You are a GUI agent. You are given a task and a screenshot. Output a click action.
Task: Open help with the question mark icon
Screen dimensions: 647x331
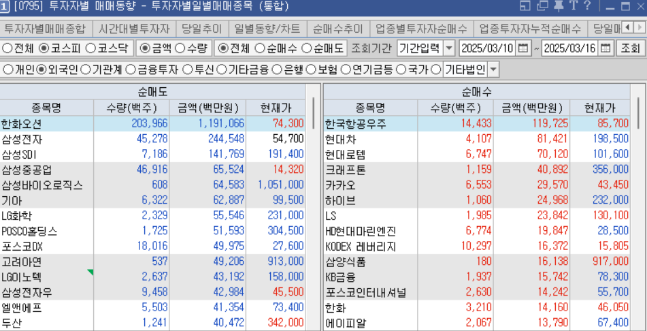(587, 5)
